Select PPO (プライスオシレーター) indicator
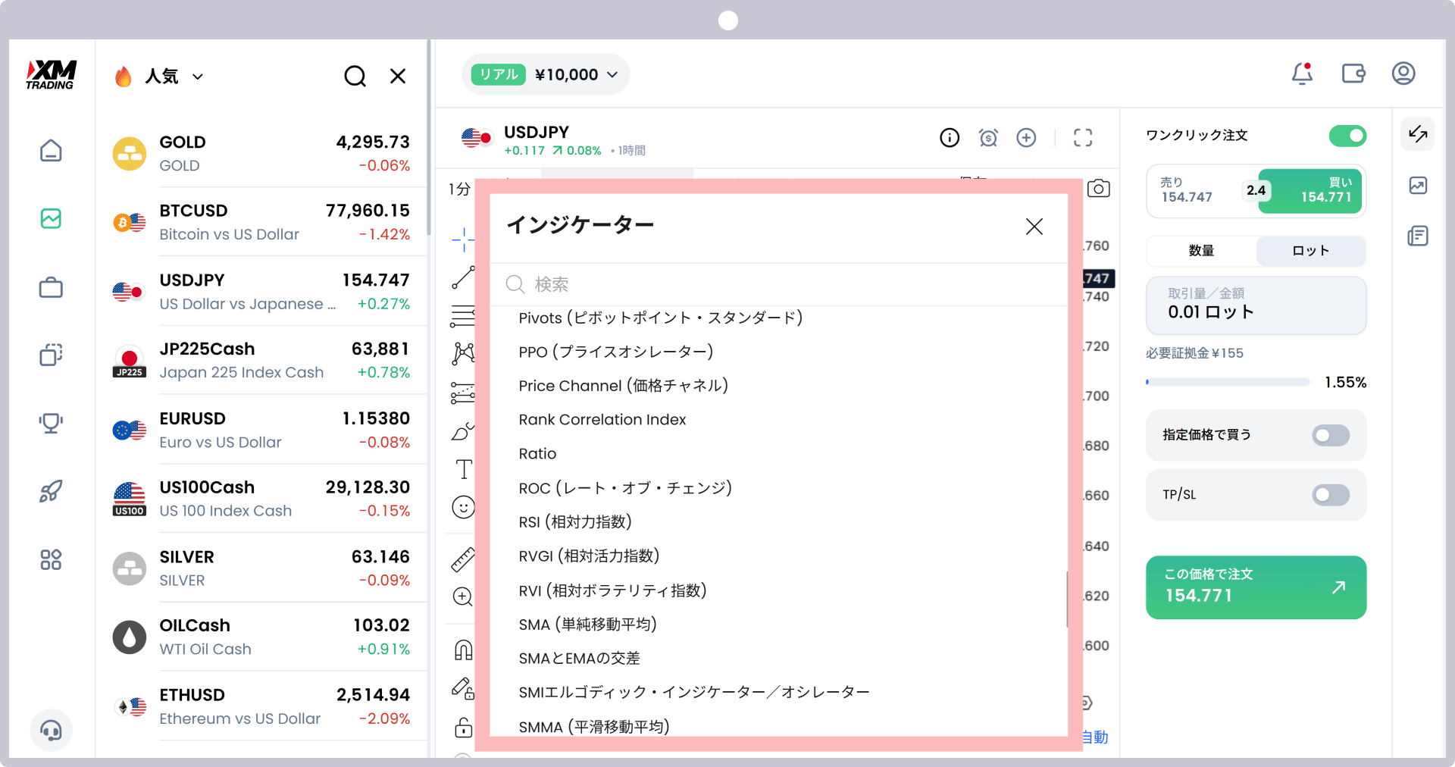1455x767 pixels. pos(615,352)
